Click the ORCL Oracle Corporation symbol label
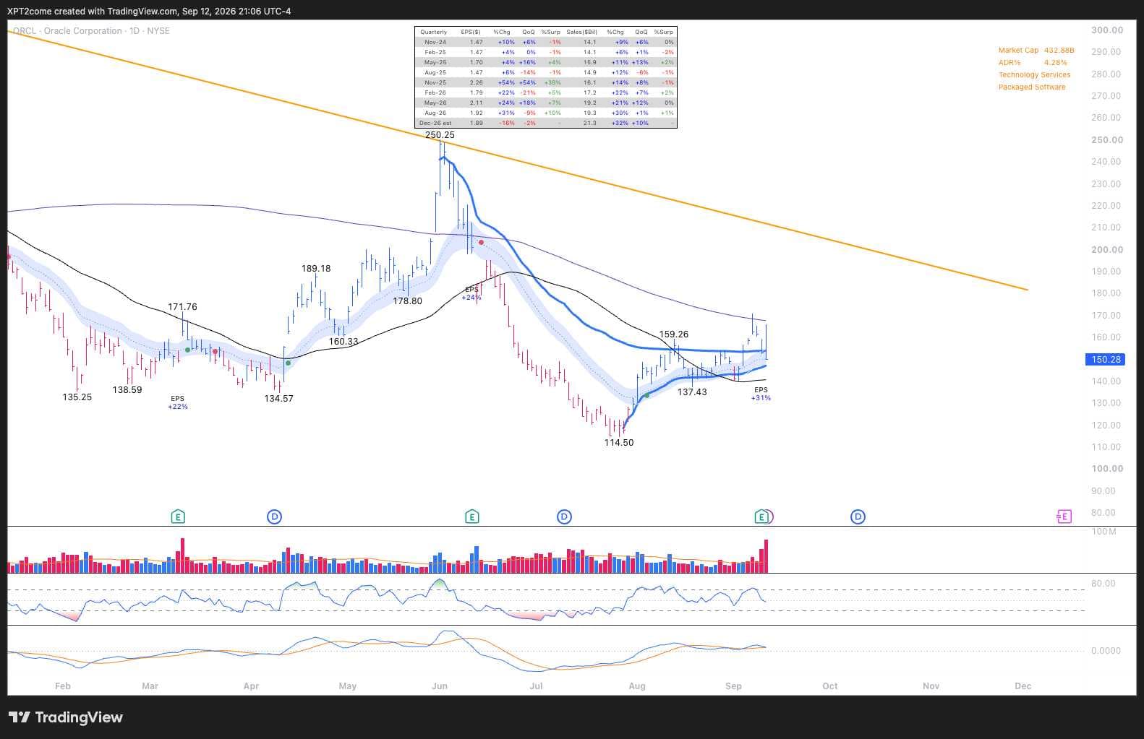The image size is (1144, 739). point(91,31)
